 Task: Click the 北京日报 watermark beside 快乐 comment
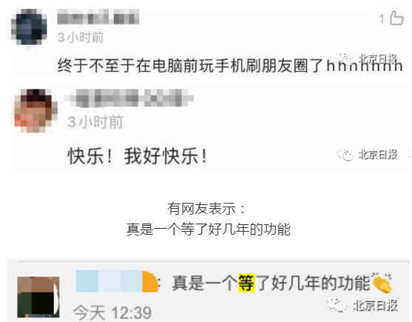point(367,155)
